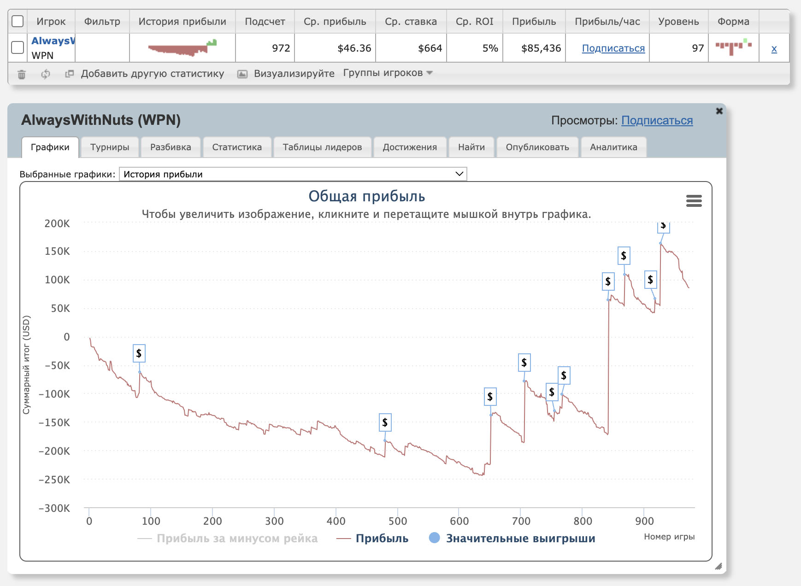Click the profit history sparkline thumbnail
Viewport: 801px width, 586px height.
(x=183, y=48)
